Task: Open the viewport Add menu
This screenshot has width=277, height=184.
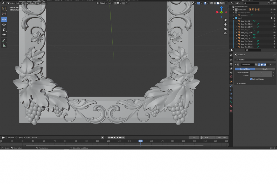Action: pyautogui.click(x=38, y=3)
